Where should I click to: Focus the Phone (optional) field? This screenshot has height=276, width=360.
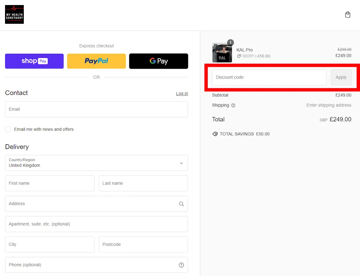point(96,265)
